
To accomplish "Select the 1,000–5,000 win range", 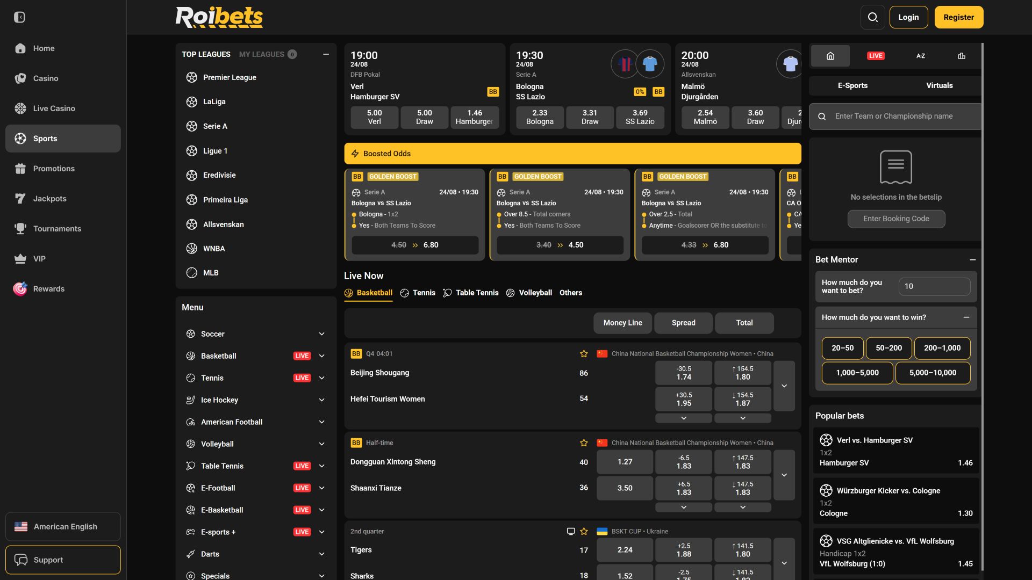I will pos(857,373).
